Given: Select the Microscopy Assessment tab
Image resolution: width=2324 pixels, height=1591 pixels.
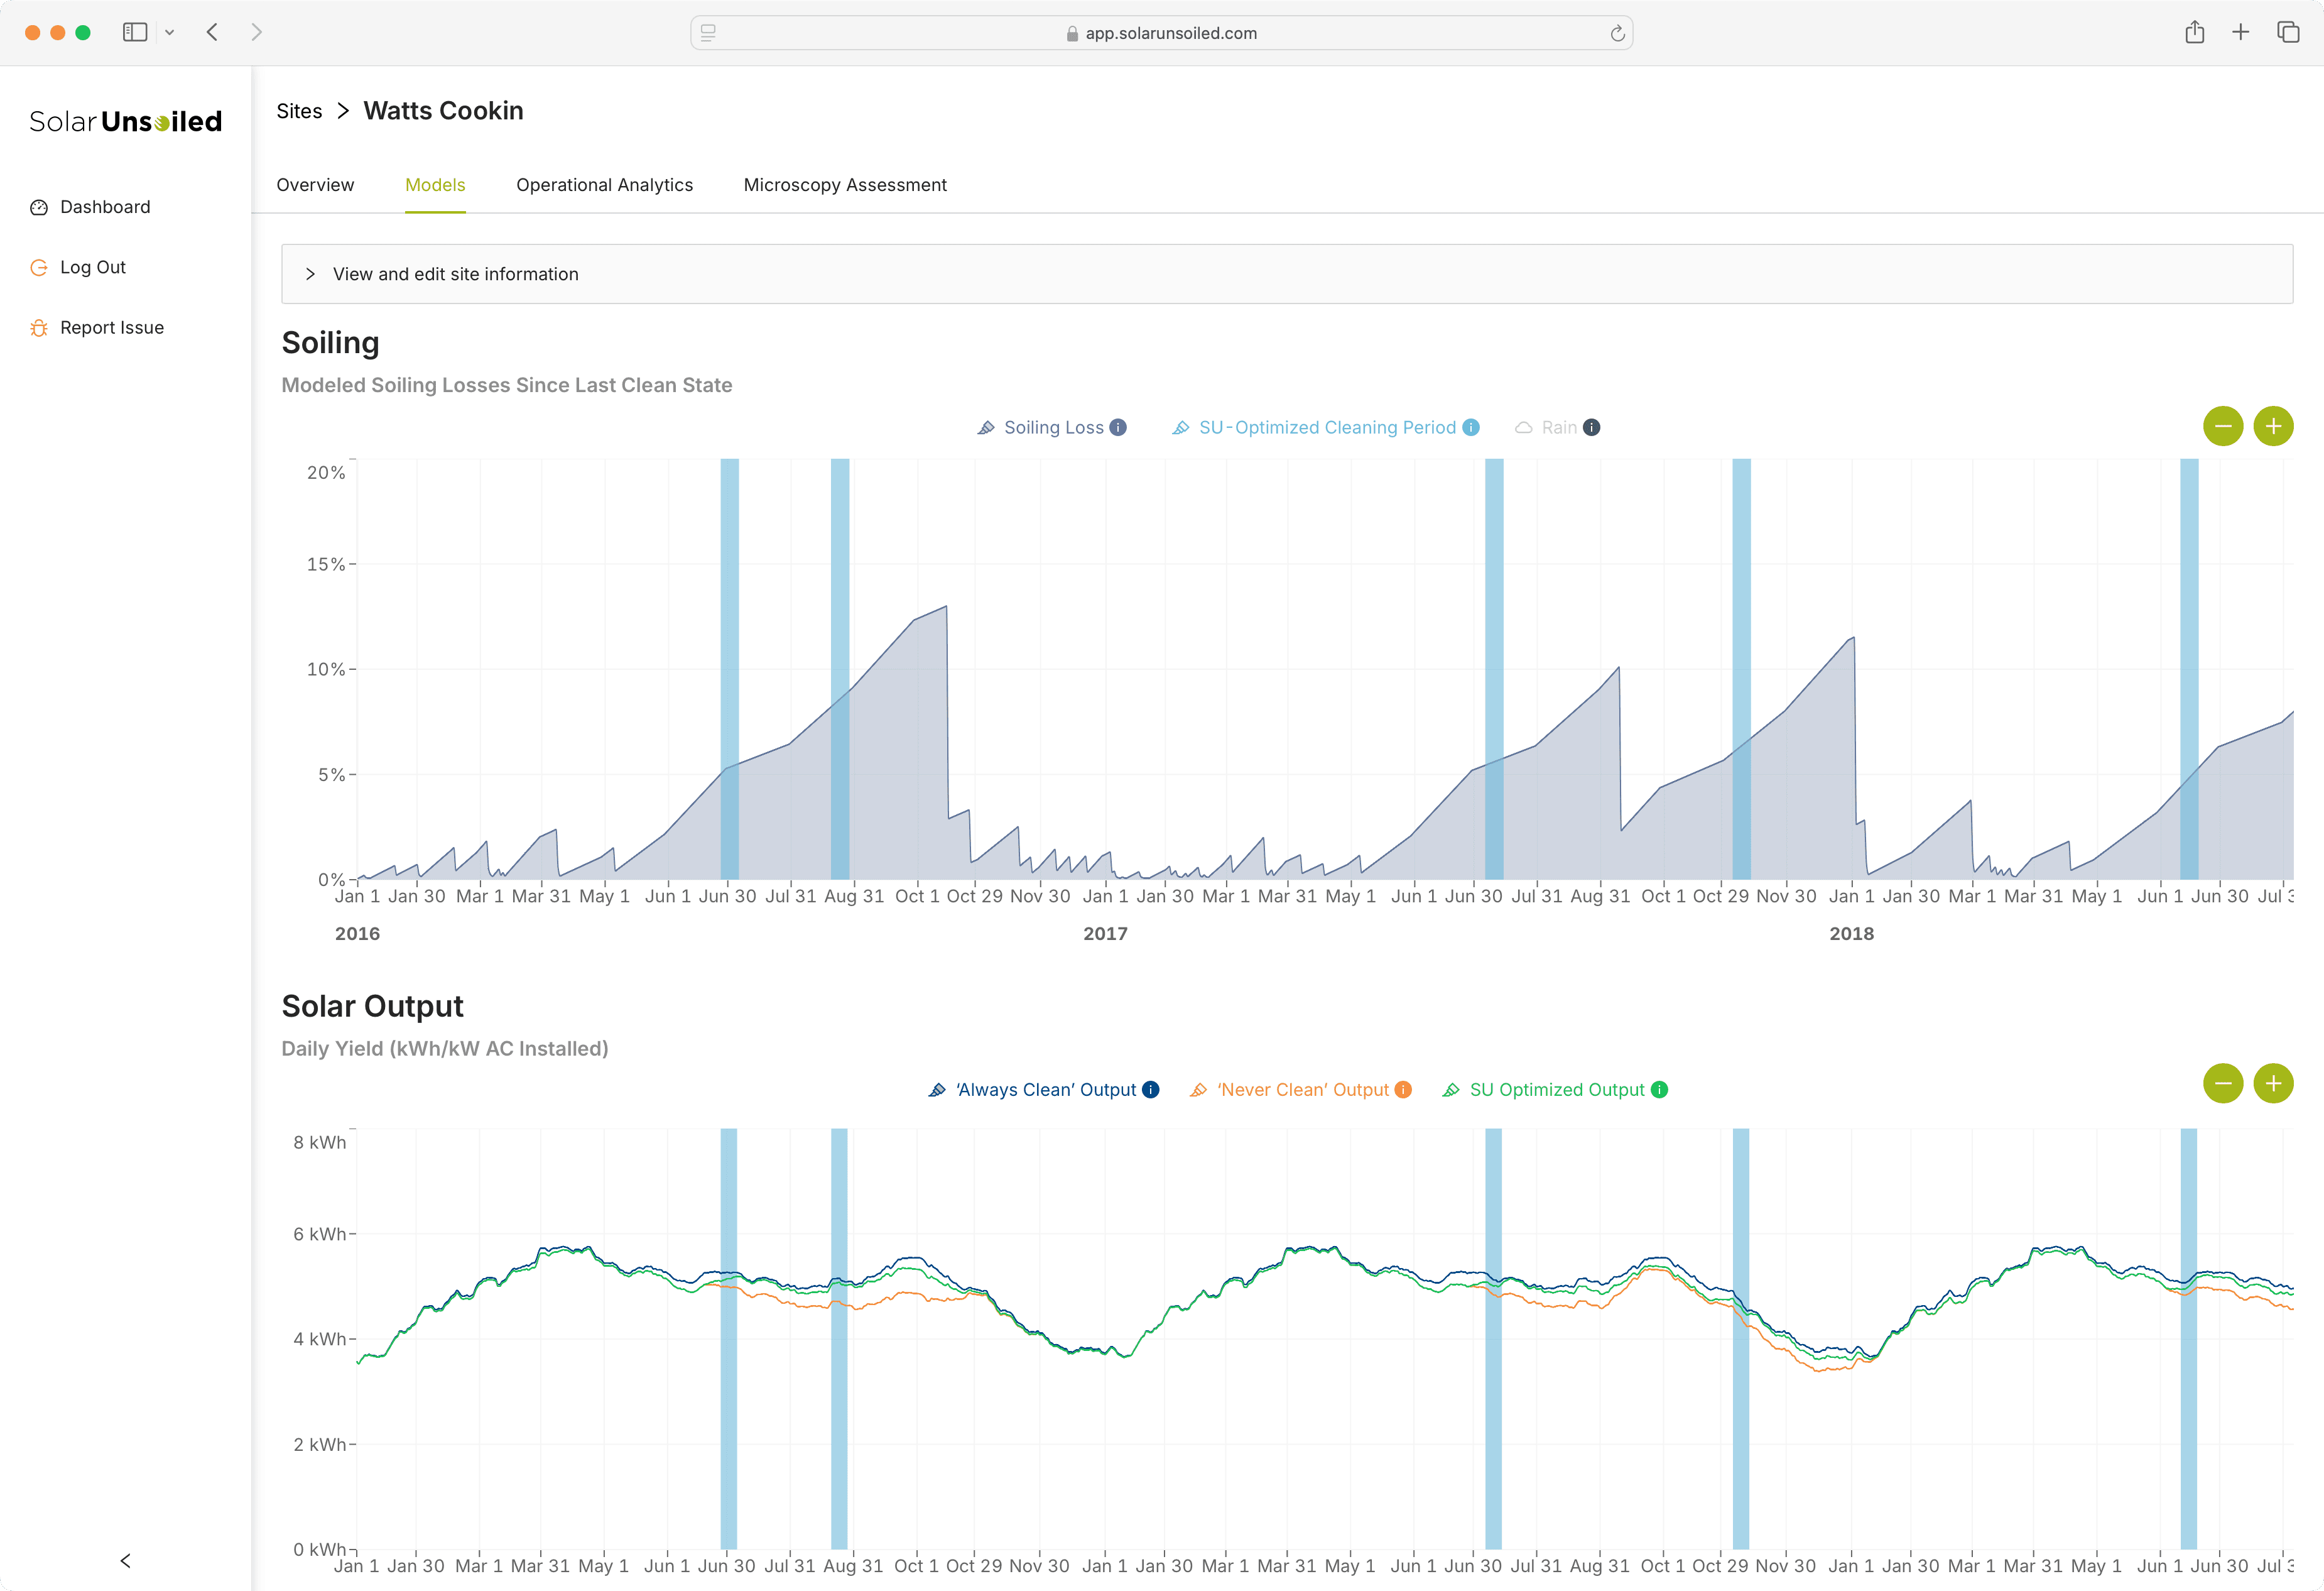Looking at the screenshot, I should [844, 183].
